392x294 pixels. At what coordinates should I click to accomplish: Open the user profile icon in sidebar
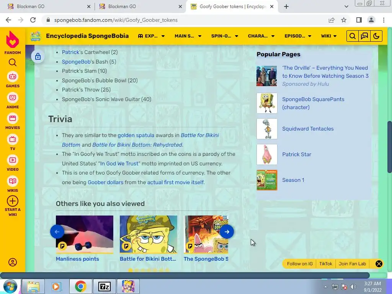[13, 262]
